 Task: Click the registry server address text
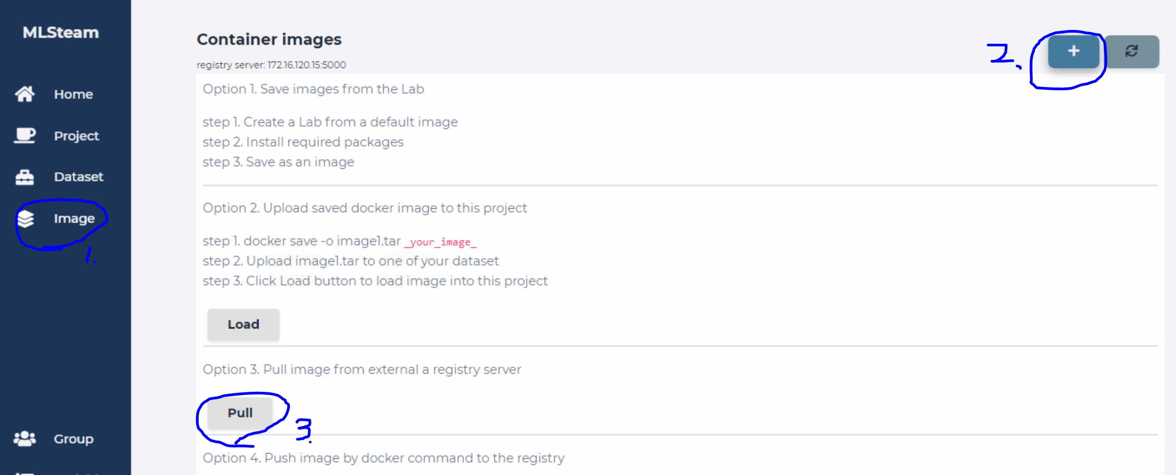click(271, 65)
